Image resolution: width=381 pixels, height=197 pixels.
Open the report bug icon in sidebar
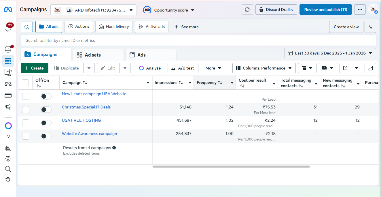point(8,179)
